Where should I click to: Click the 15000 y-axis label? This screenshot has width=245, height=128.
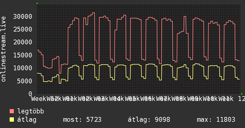(23, 55)
